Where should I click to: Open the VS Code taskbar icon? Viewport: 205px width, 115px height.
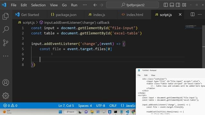coord(127,112)
